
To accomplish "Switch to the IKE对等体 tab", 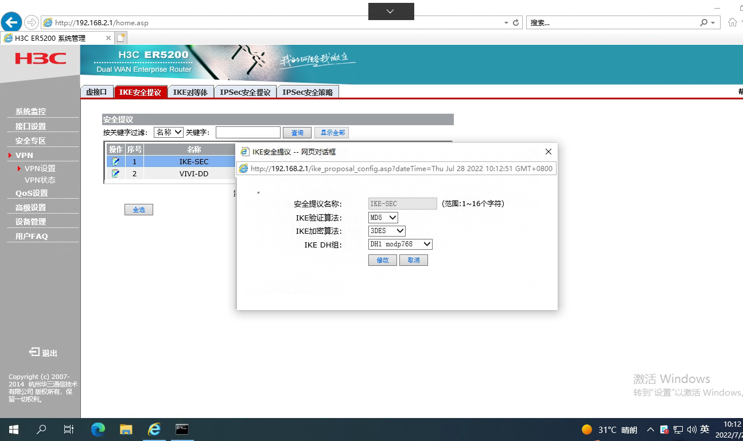I will [x=190, y=92].
